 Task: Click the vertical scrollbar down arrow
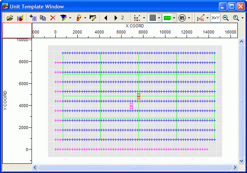[241, 161]
